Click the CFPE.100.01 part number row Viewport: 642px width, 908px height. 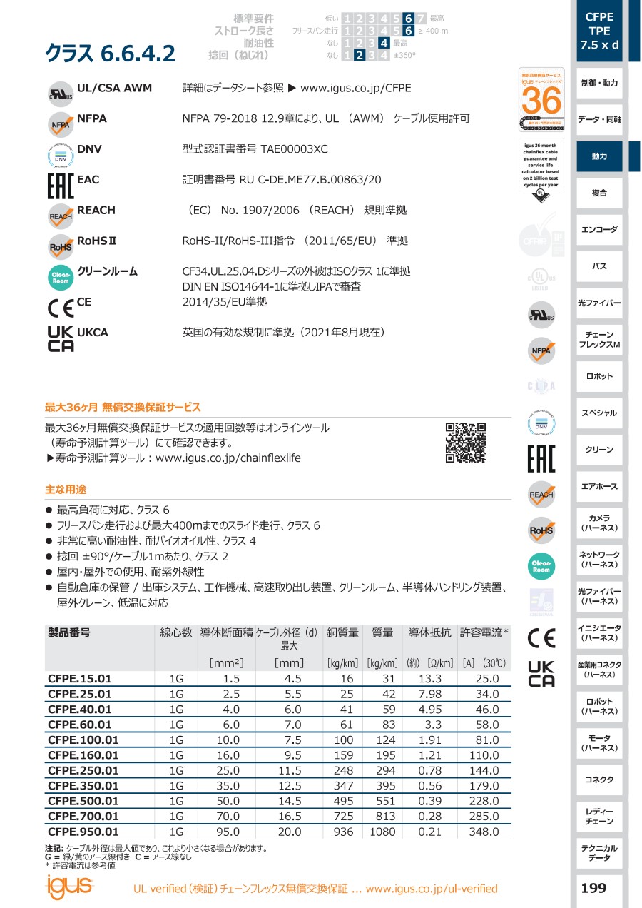tap(83, 740)
